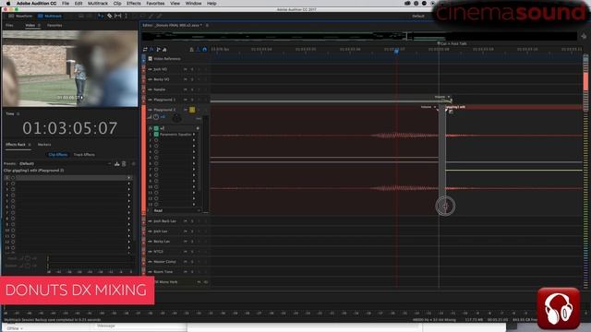Open the Effects menu
591x332 pixels.
tap(133, 4)
